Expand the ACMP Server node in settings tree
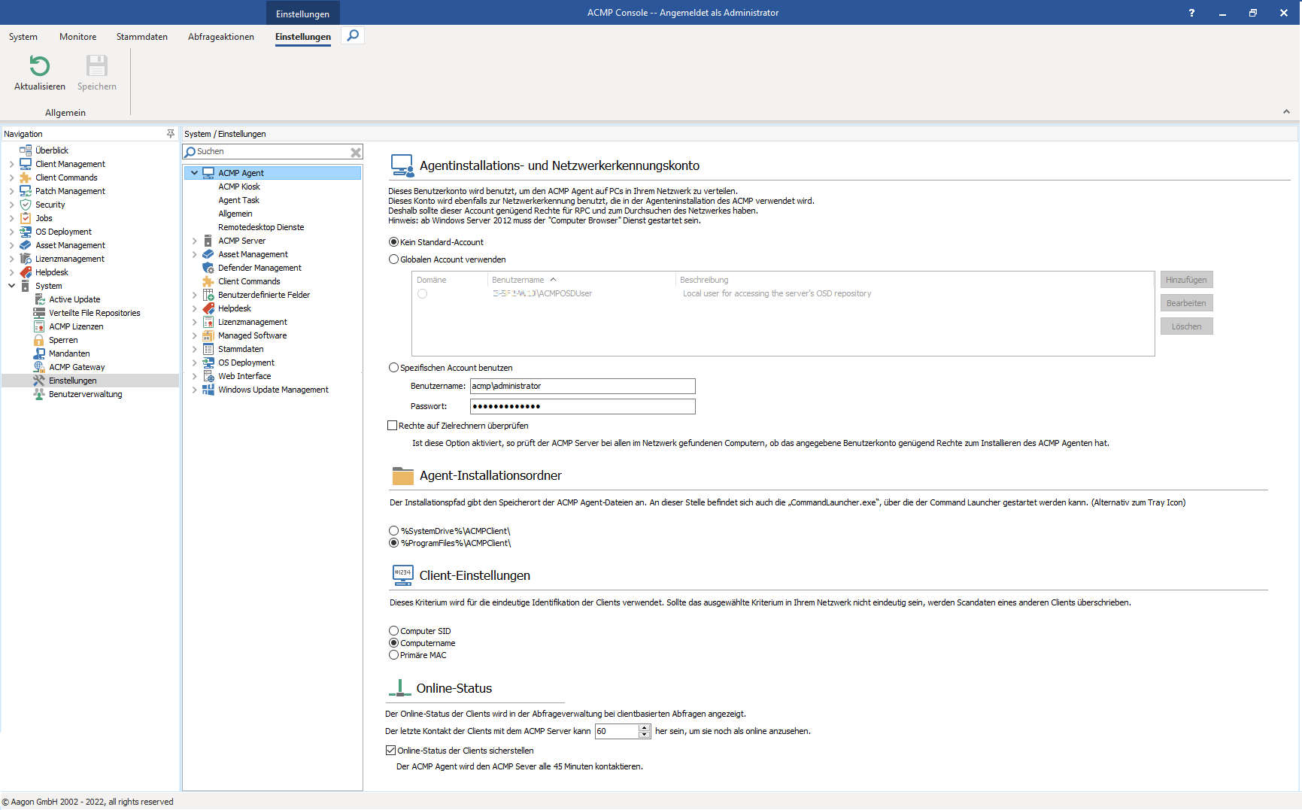Viewport: 1302px width, 810px height. pos(194,241)
